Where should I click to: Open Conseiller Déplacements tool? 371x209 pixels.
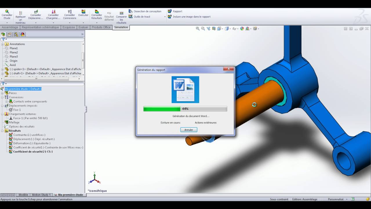36,14
